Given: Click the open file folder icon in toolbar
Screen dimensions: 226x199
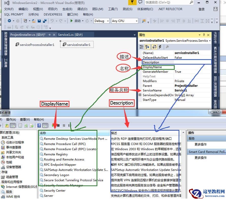Looking at the screenshot, I should pos(34,21).
